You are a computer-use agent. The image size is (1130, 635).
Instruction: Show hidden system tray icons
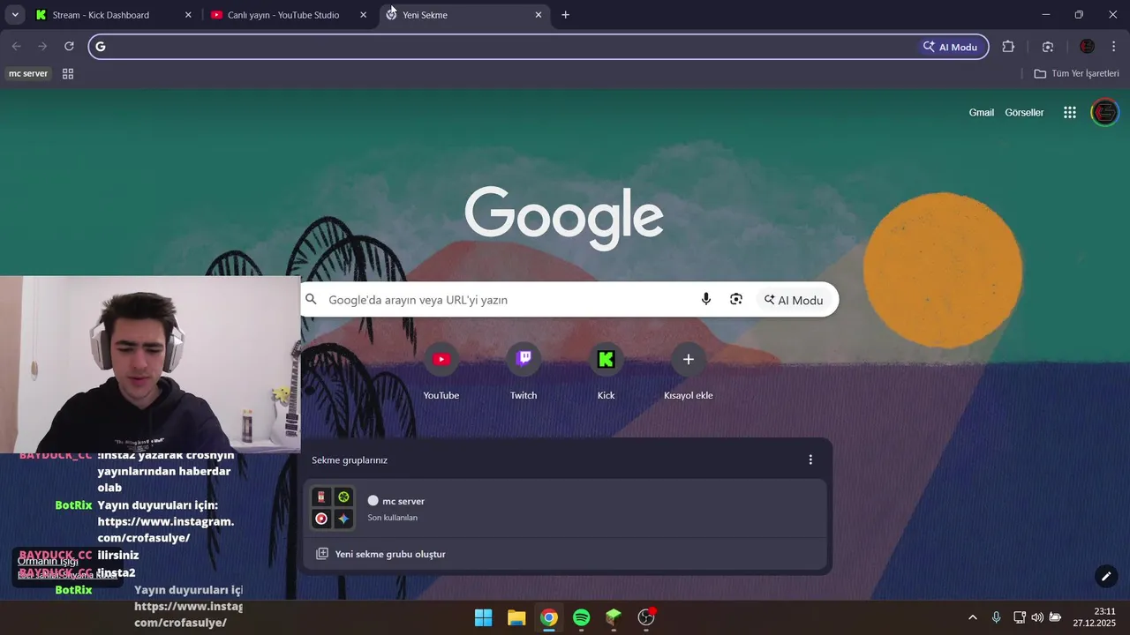coord(973,617)
